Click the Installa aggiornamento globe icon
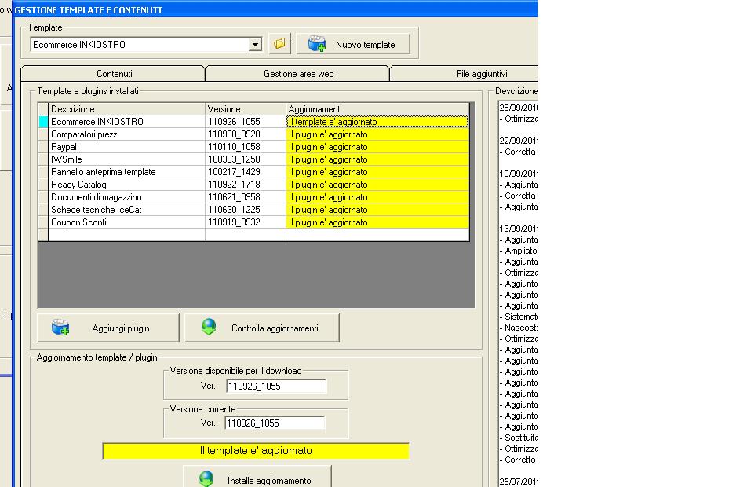Viewport: 736px width, 487px height. tap(206, 479)
